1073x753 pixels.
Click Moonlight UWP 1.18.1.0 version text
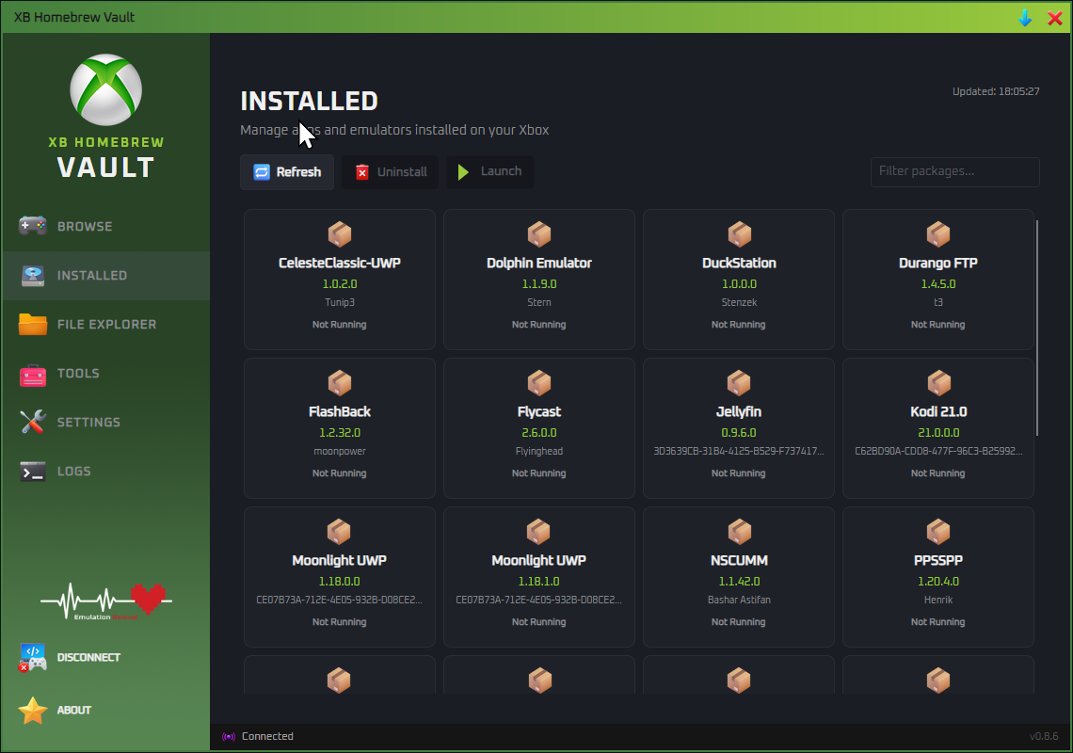539,581
